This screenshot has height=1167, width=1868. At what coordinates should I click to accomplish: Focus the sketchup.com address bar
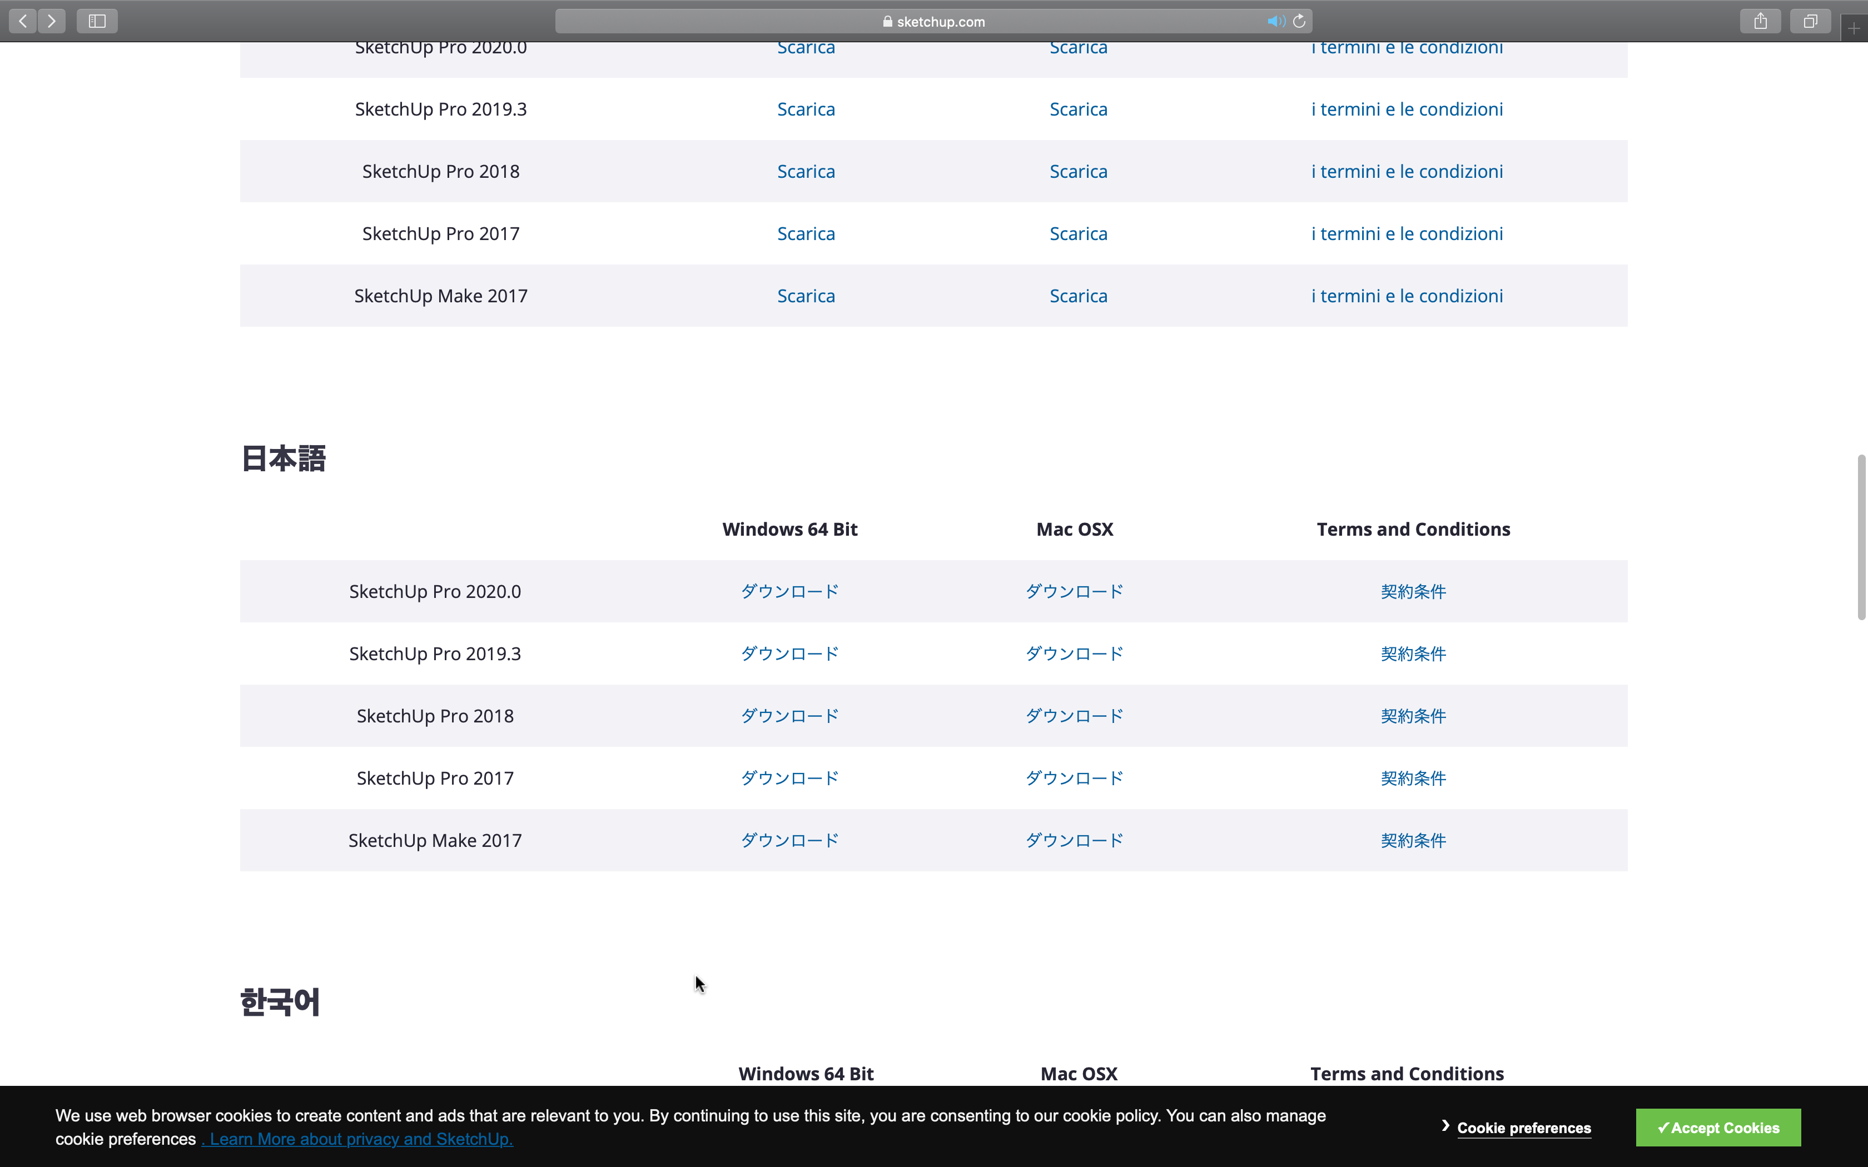pos(933,22)
